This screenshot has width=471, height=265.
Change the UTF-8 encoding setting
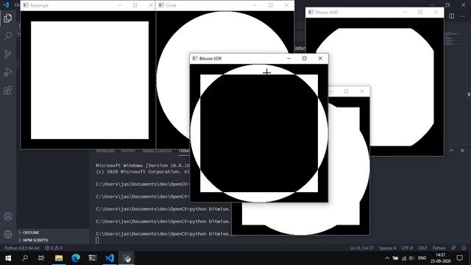click(407, 248)
